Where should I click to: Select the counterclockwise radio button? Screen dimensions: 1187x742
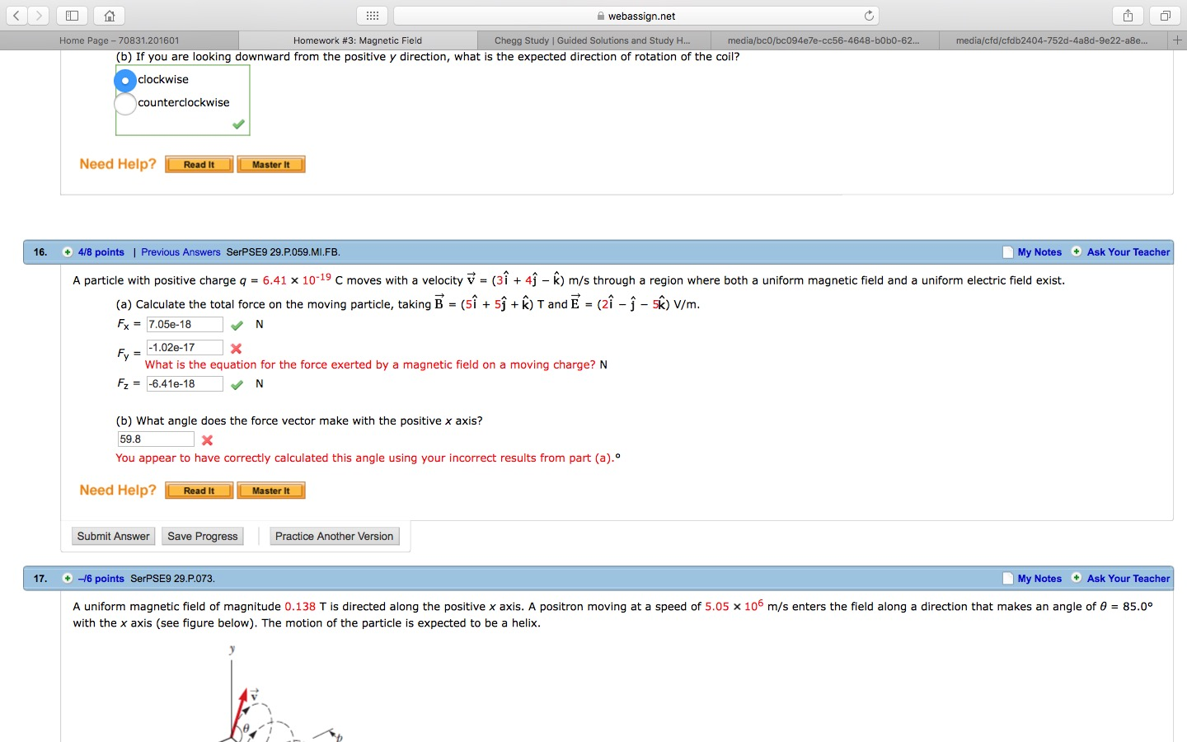coord(124,103)
